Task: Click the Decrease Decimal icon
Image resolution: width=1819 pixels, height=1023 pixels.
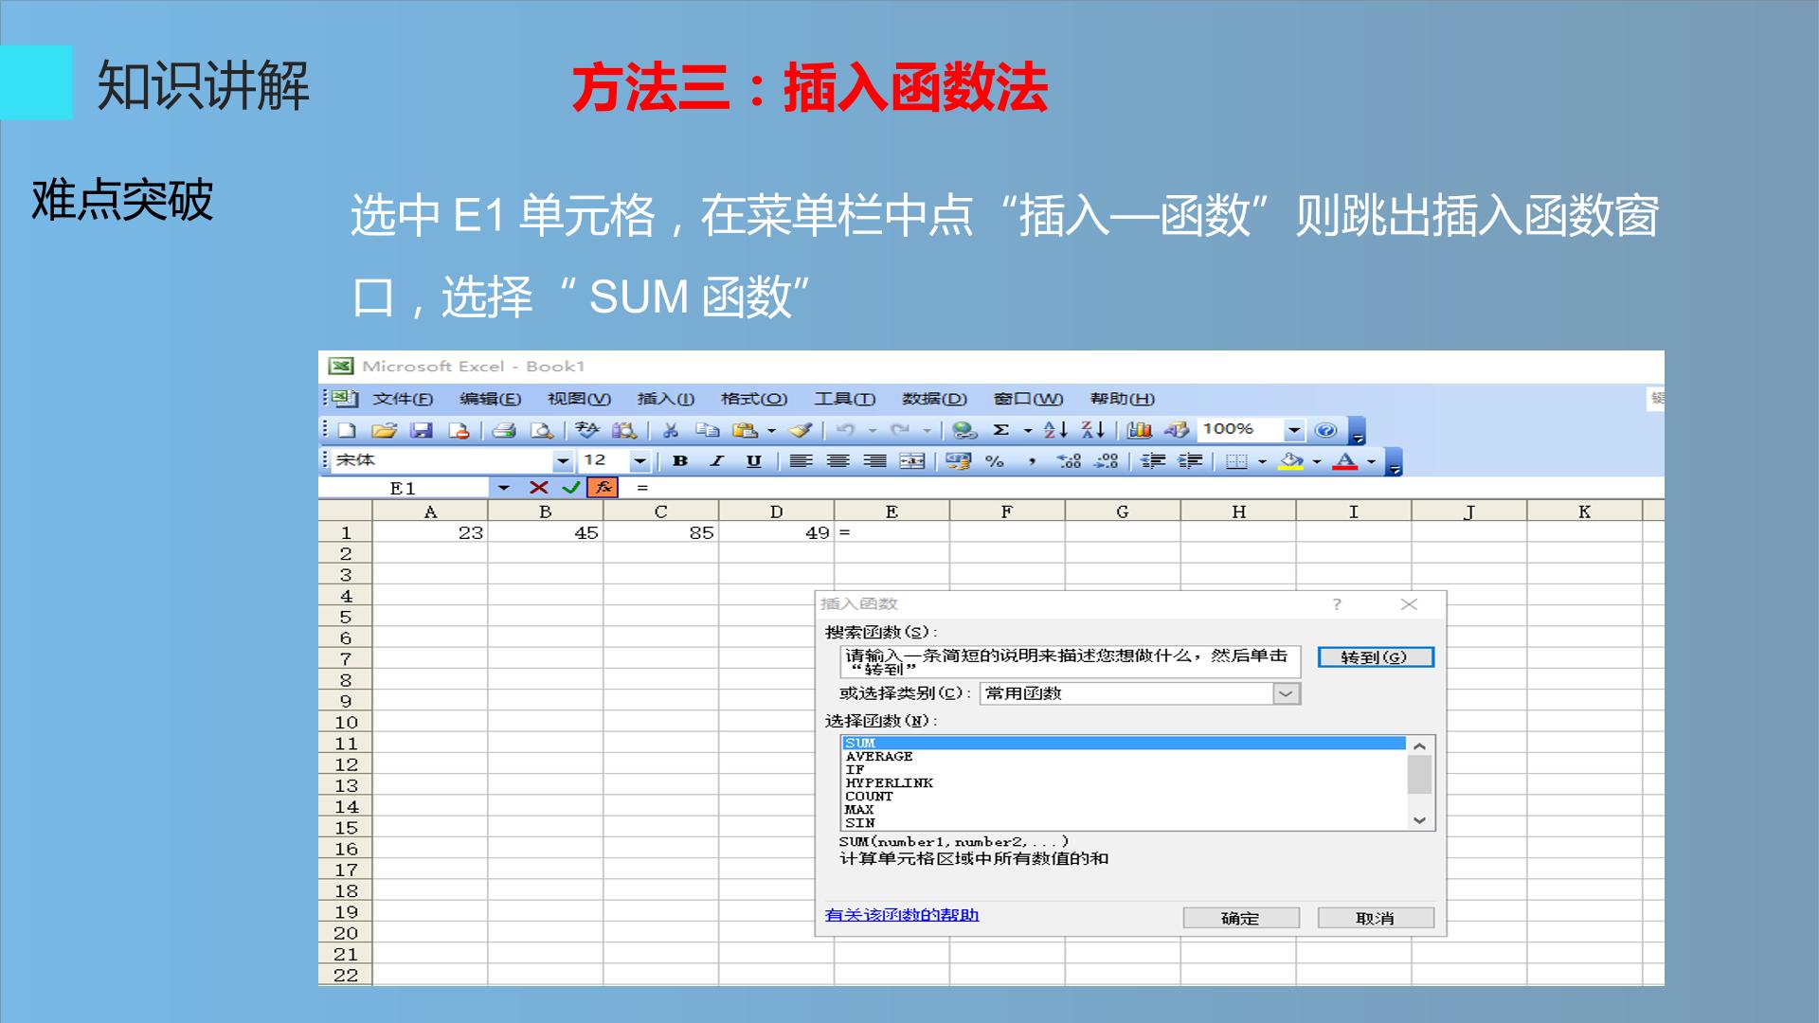Action: [x=1107, y=461]
